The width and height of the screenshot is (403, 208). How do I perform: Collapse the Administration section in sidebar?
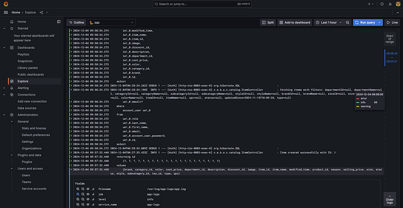4,115
